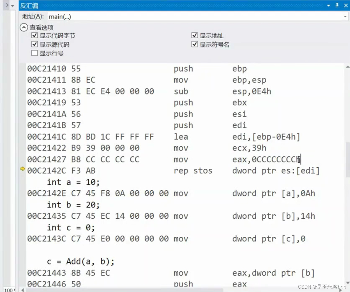Toggle the 显示源代码 checkbox
The image size is (350, 292).
tap(35, 44)
